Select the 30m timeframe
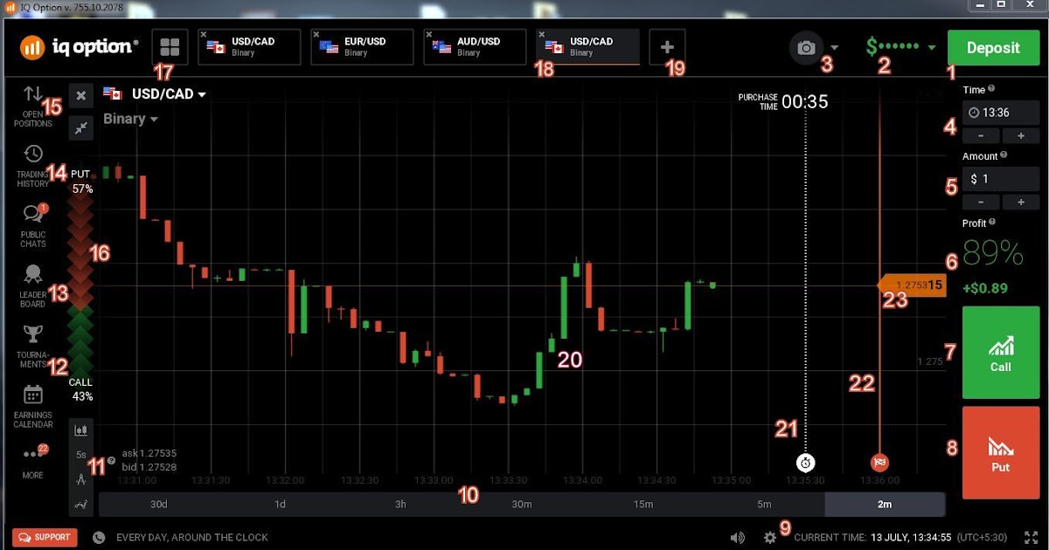The image size is (1049, 550). pyautogui.click(x=522, y=505)
